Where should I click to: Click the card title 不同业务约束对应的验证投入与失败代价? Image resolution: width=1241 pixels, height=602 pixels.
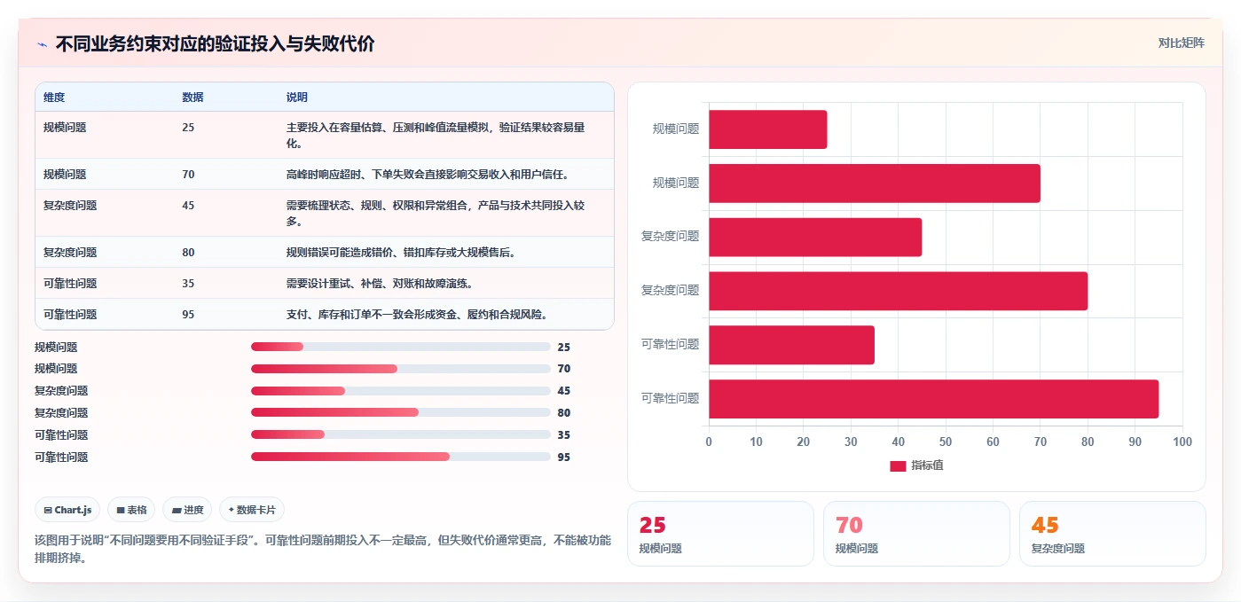215,43
